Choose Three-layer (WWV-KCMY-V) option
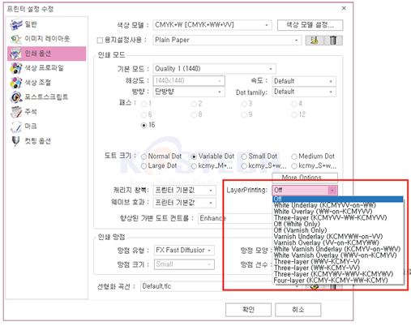Image resolution: width=411 pixels, height=326 pixels. click(x=338, y=262)
